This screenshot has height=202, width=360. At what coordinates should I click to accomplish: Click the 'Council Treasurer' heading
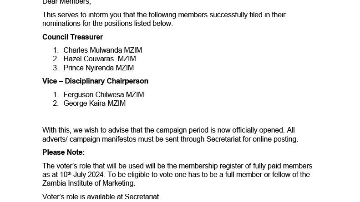[x=72, y=37]
